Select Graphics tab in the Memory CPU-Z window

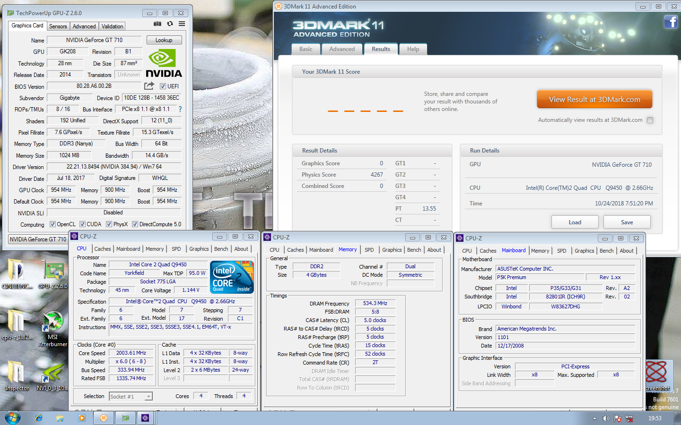coord(392,250)
